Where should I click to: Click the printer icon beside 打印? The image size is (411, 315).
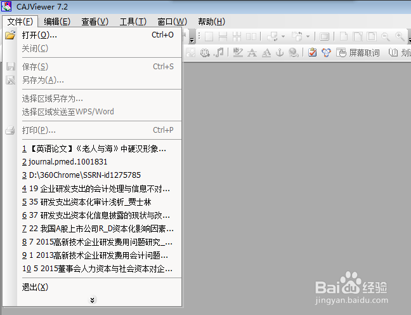coord(10,130)
